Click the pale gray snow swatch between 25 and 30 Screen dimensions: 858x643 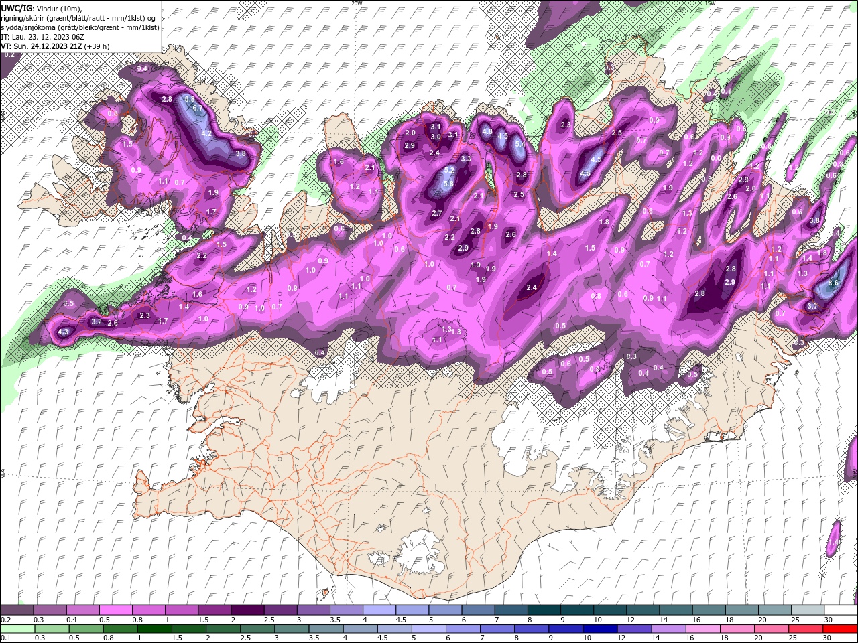808,610
